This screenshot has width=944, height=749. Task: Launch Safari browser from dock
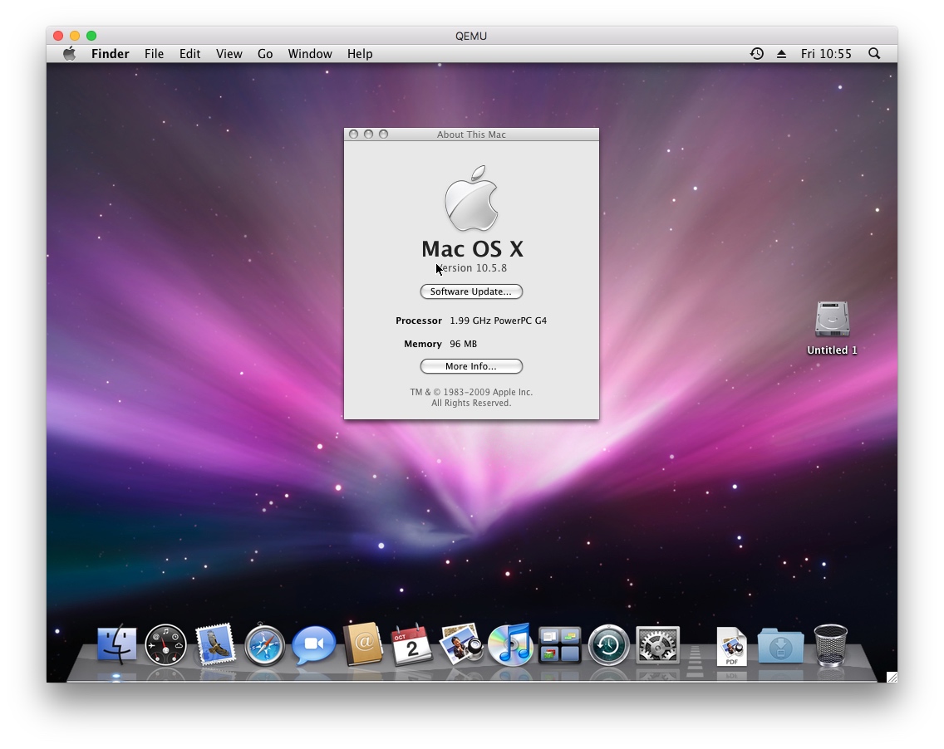pyautogui.click(x=264, y=645)
